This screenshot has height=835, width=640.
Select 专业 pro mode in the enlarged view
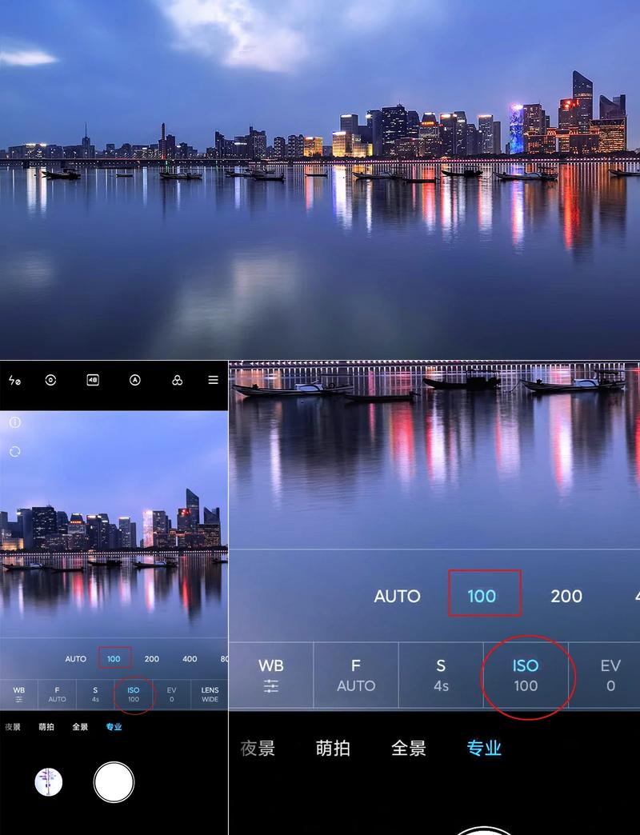pos(484,748)
